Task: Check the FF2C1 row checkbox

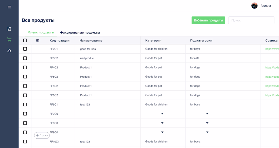Action: 25,49
